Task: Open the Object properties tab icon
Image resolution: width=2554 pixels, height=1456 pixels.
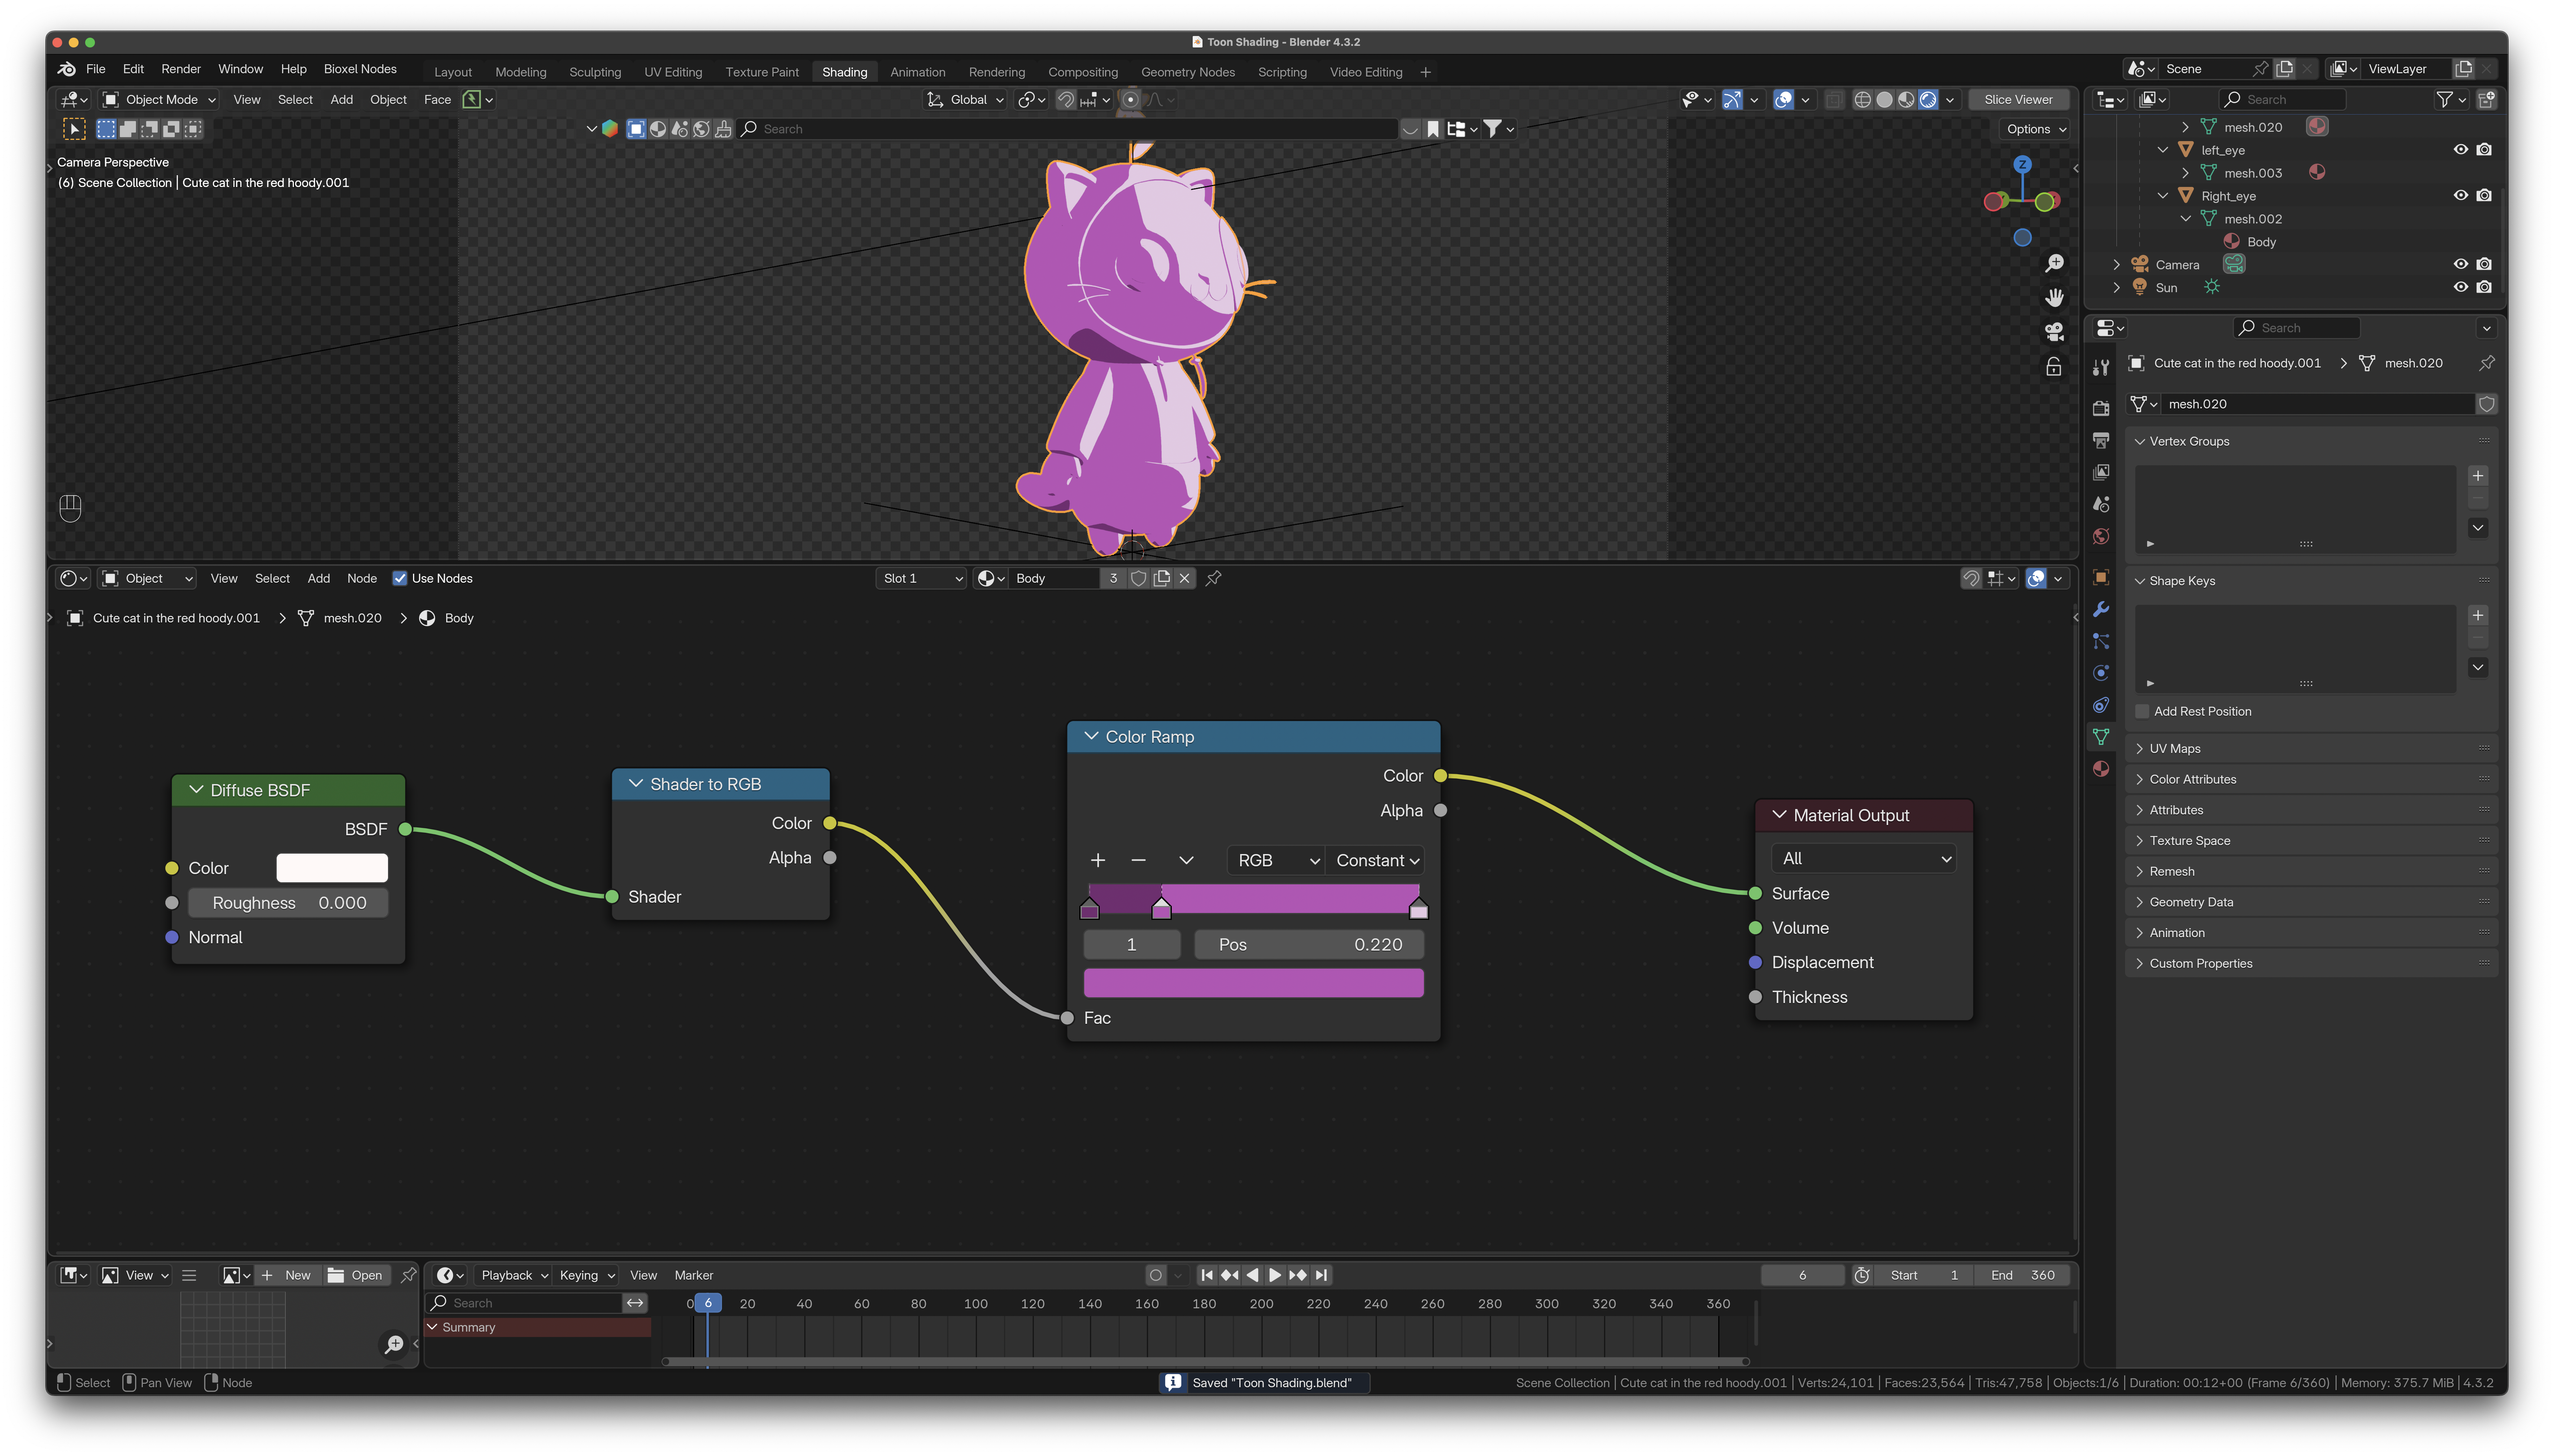Action: (2101, 577)
